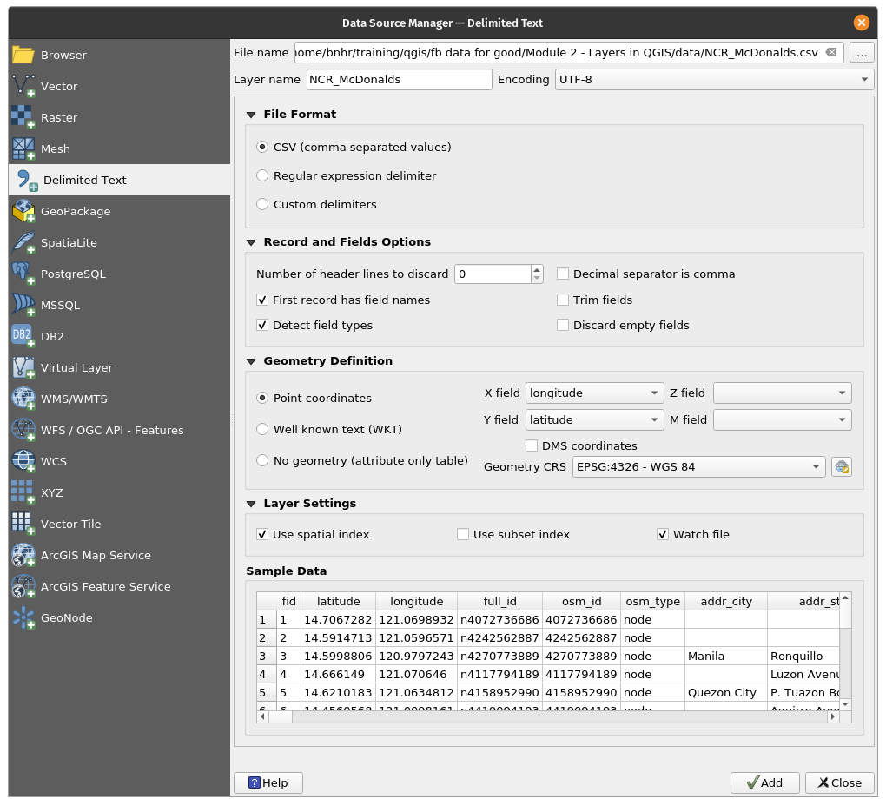Image resolution: width=886 pixels, height=805 pixels.
Task: Enable the Trim fields checkbox
Action: 563,300
